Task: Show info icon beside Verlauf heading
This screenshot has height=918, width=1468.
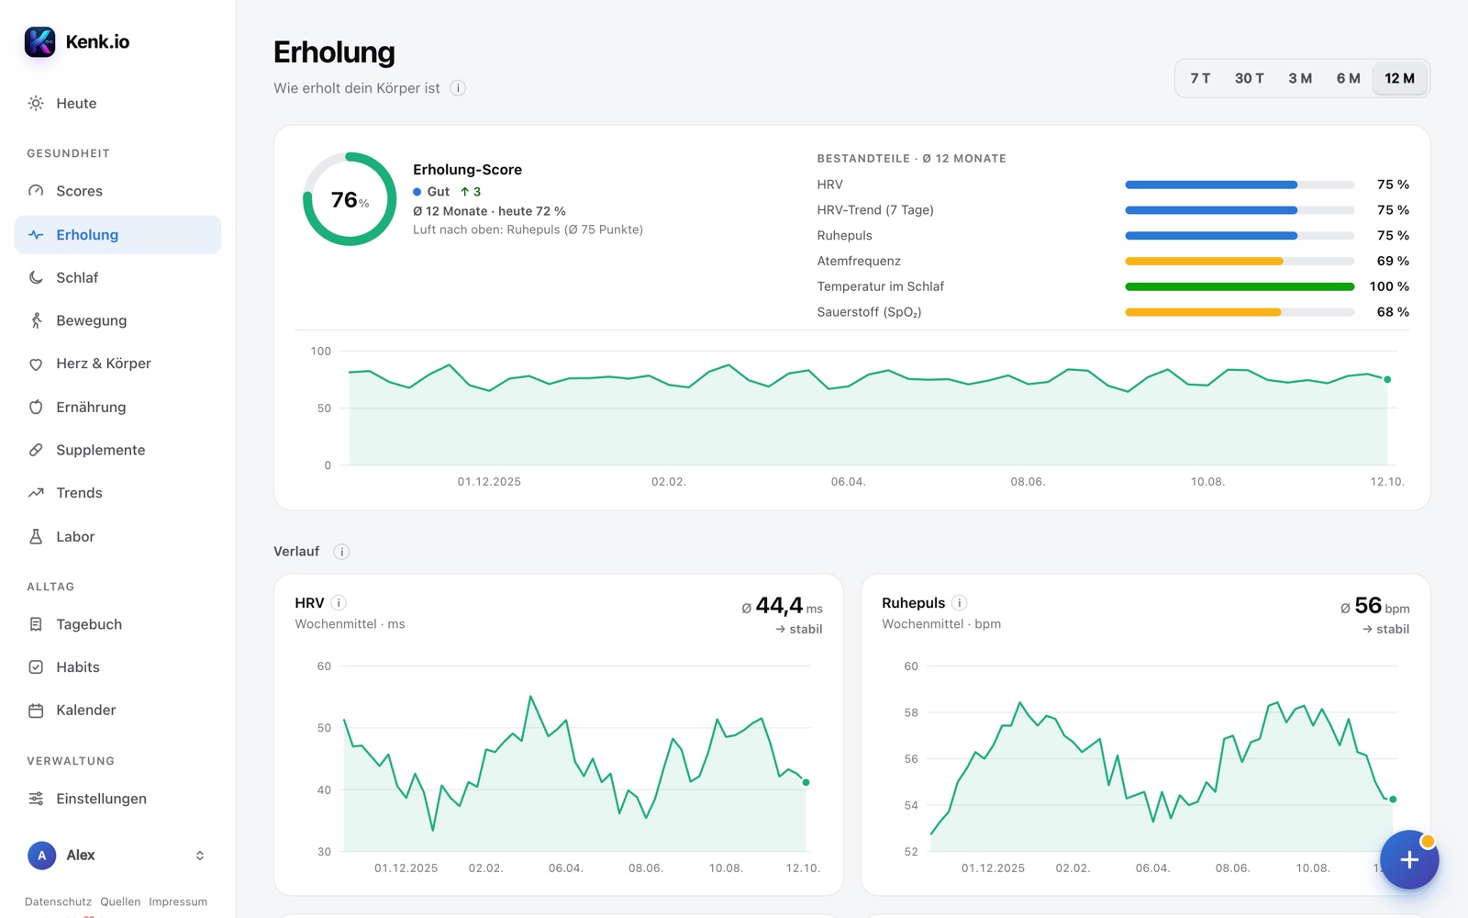Action: [341, 552]
